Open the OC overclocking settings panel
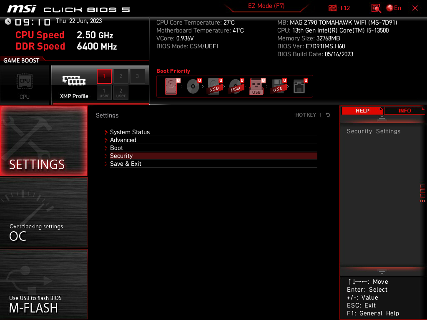Screen dimensions: 427x320 click(x=43, y=212)
